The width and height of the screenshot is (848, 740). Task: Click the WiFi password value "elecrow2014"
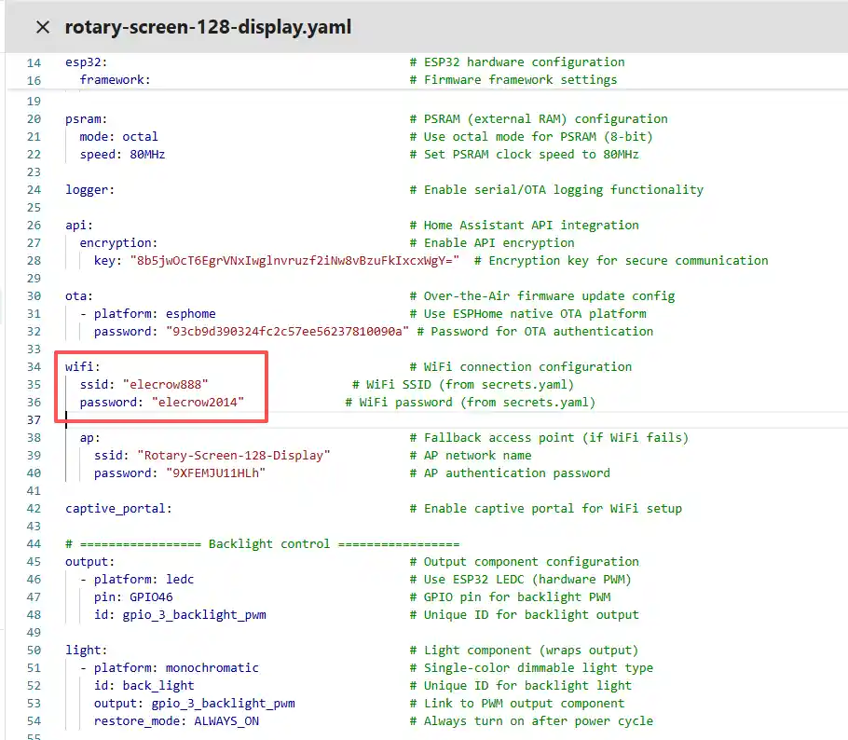click(198, 402)
